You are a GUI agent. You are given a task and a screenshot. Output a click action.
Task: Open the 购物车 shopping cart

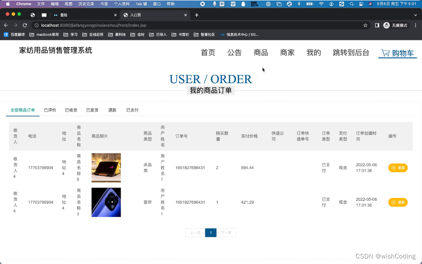[x=397, y=53]
